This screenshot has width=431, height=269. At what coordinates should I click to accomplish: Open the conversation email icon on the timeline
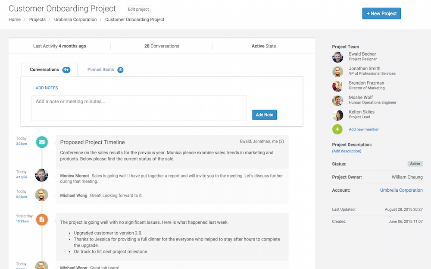(41, 142)
